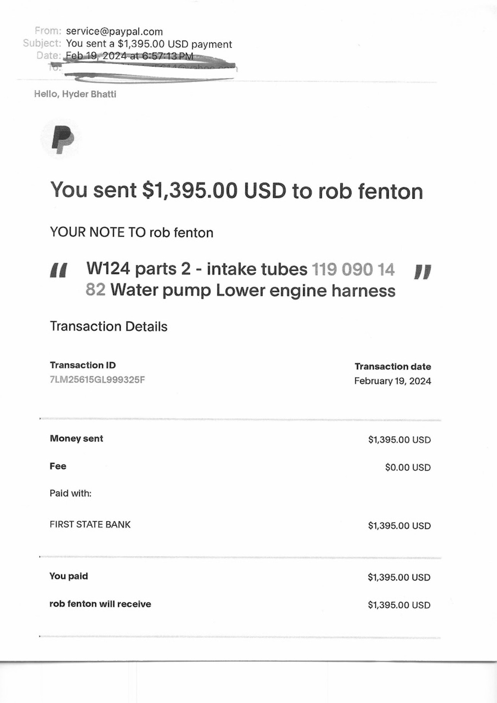Click the "Hello, Hyder Bhatti" greeting
The width and height of the screenshot is (497, 703).
click(x=75, y=94)
